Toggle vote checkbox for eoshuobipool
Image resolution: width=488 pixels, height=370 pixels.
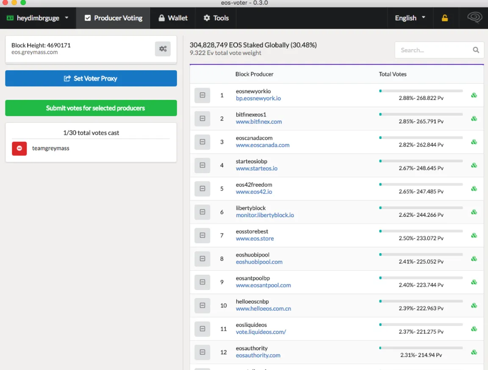click(x=202, y=259)
